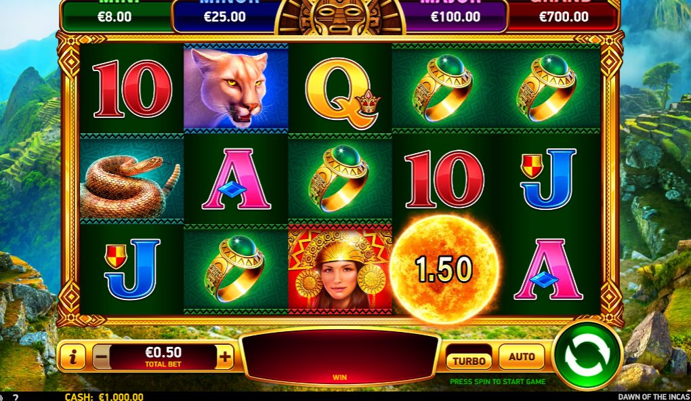Decrease total bet with minus button
Viewport: 691px width, 401px height.
pyautogui.click(x=102, y=356)
